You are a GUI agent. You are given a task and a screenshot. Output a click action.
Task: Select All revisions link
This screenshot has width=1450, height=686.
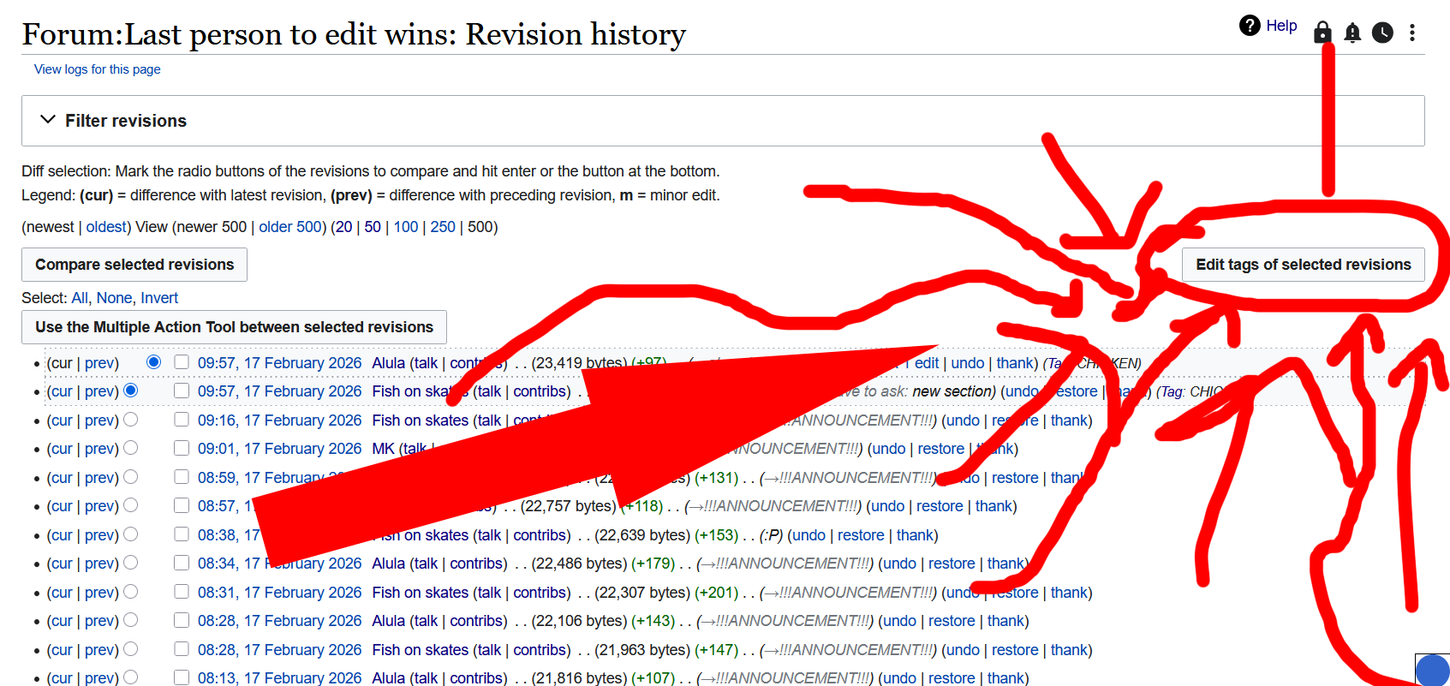click(x=80, y=298)
